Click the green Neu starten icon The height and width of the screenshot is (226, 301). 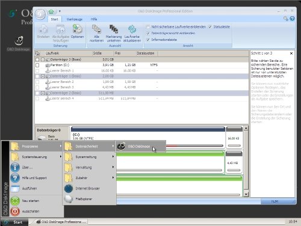[15, 201]
